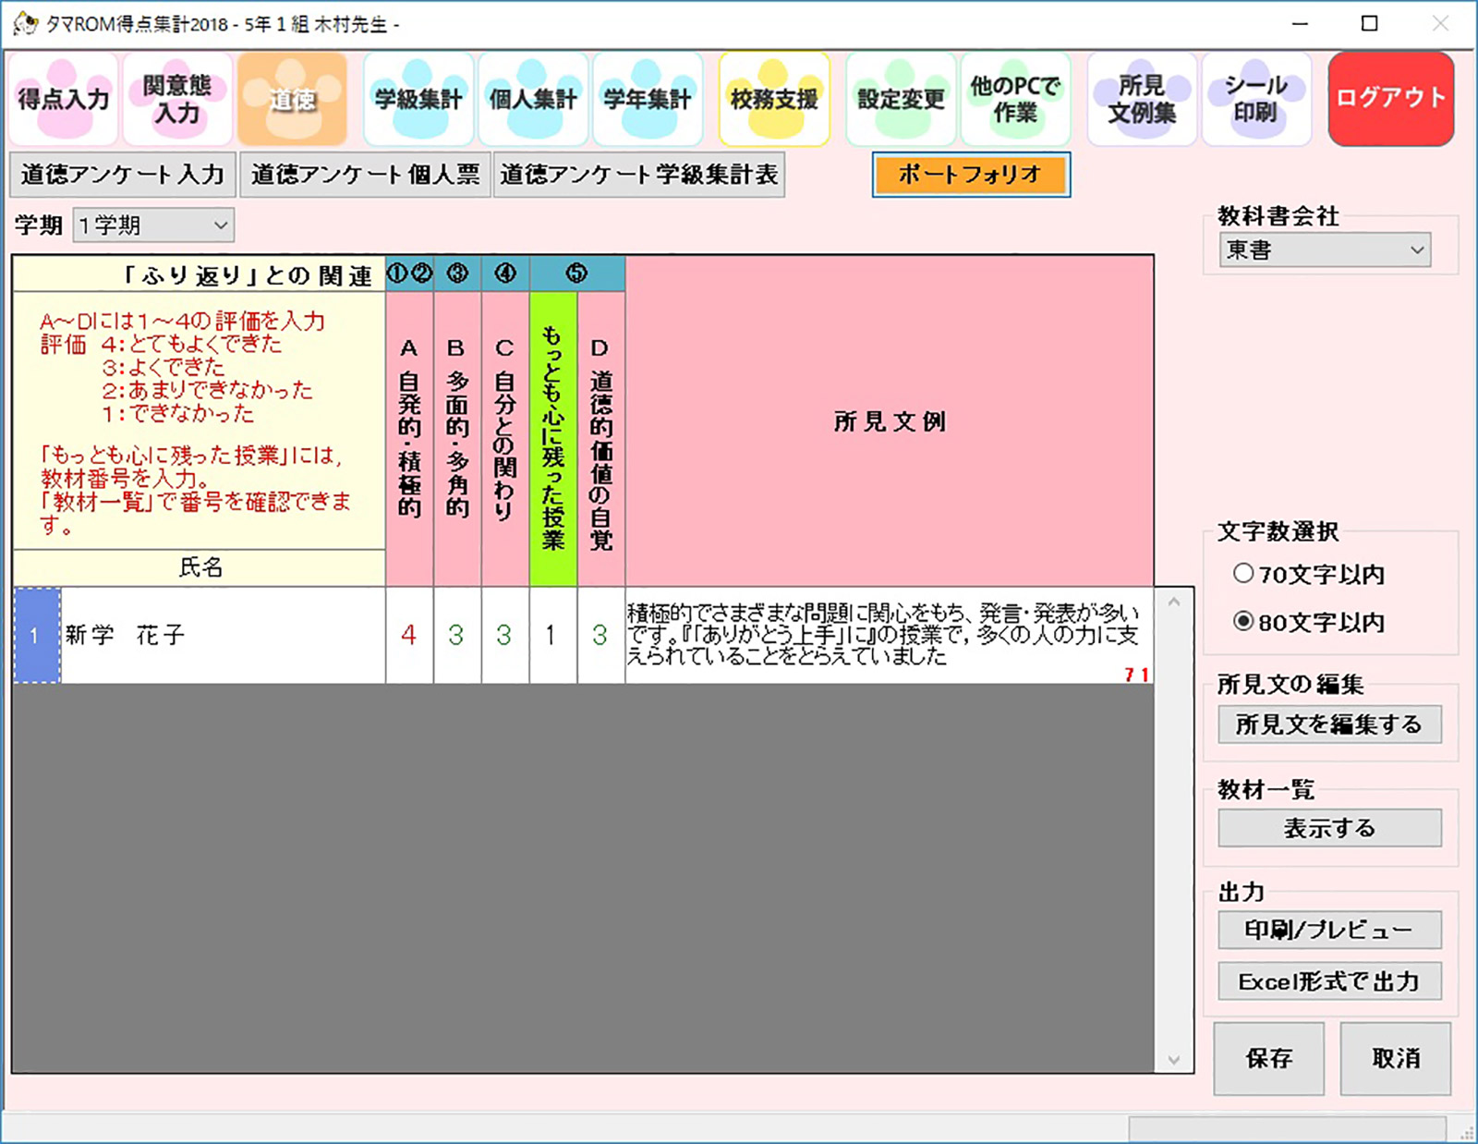
Task: Click the 所見文例 column header
Action: coord(890,421)
